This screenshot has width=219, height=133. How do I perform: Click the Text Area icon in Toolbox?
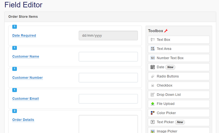[153, 49]
